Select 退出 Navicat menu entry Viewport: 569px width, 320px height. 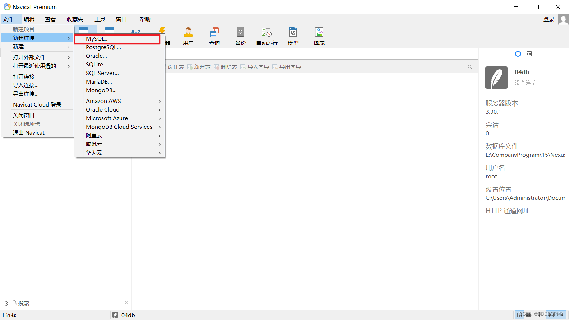[38, 133]
